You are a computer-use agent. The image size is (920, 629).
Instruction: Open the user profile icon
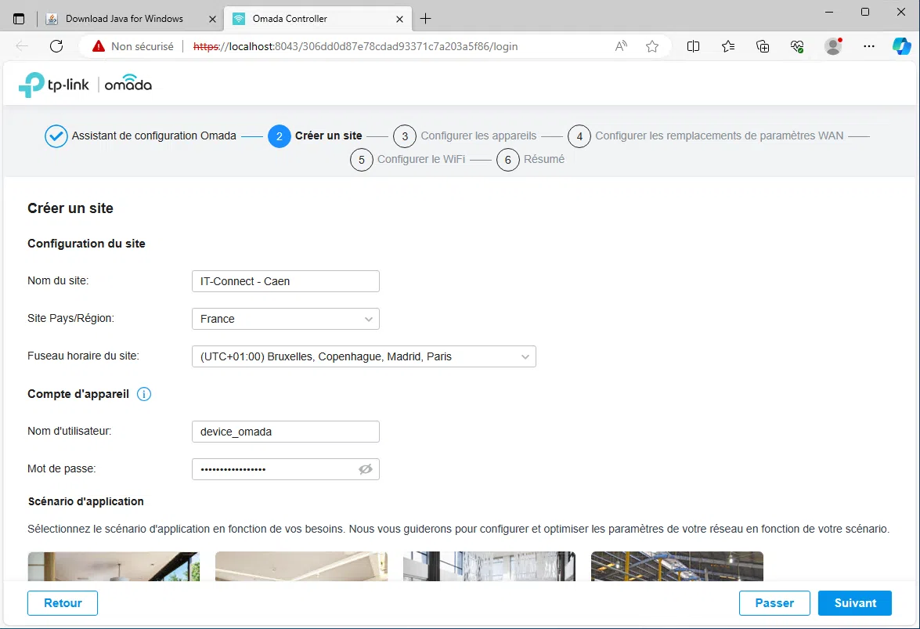tap(833, 46)
